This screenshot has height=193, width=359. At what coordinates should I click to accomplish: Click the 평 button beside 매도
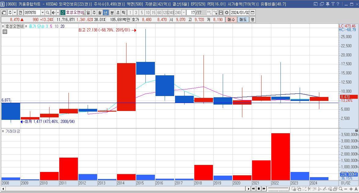(252, 20)
